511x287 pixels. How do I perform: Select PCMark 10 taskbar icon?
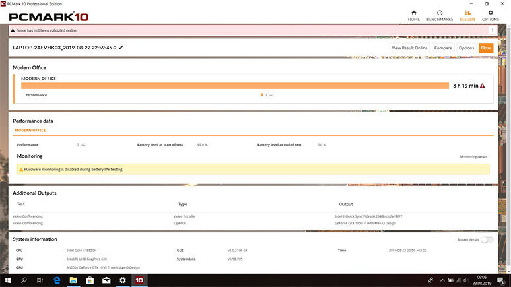[139, 280]
